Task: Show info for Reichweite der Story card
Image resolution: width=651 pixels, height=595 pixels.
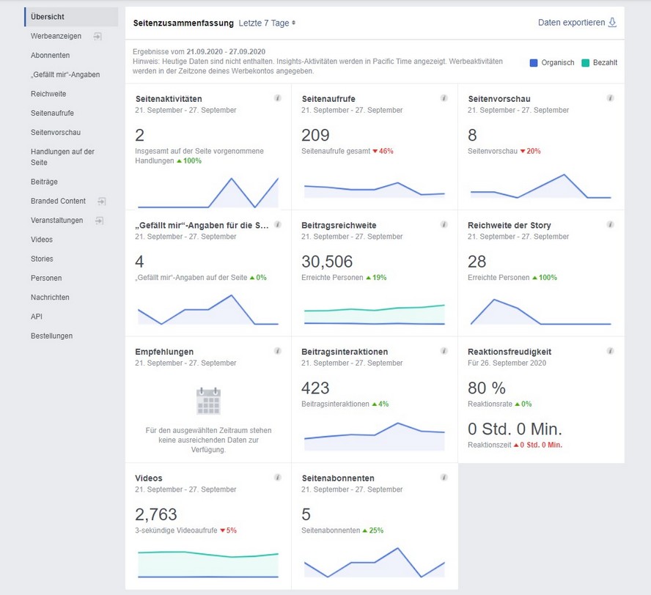Action: pos(610,224)
